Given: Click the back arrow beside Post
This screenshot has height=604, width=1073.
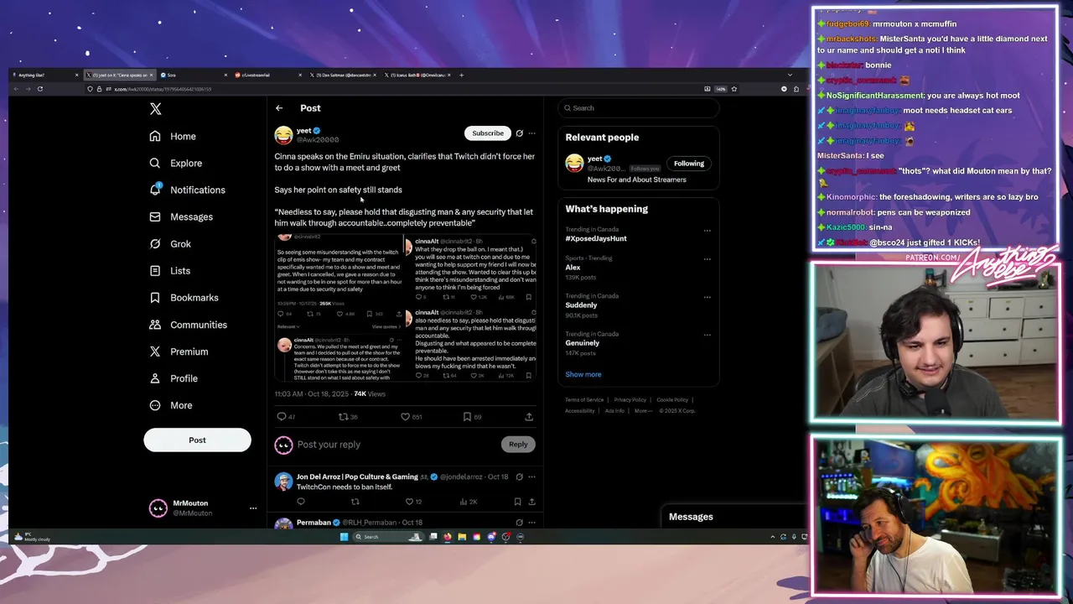Looking at the screenshot, I should [279, 108].
